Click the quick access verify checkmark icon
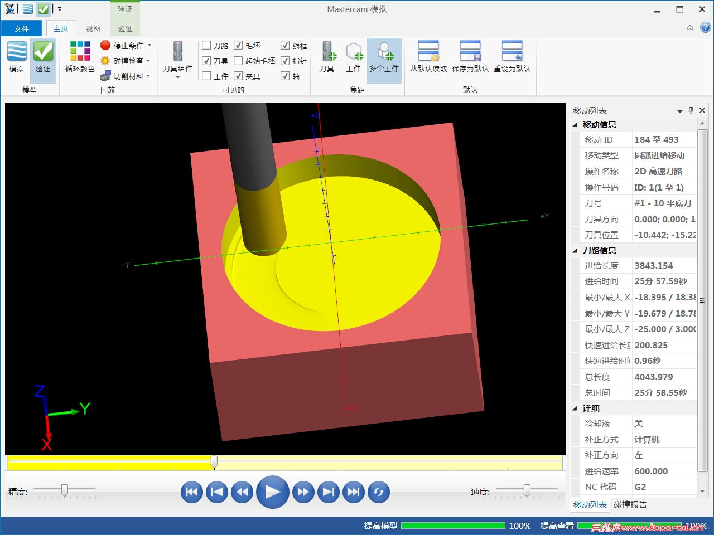The height and width of the screenshot is (535, 714). pyautogui.click(x=44, y=9)
